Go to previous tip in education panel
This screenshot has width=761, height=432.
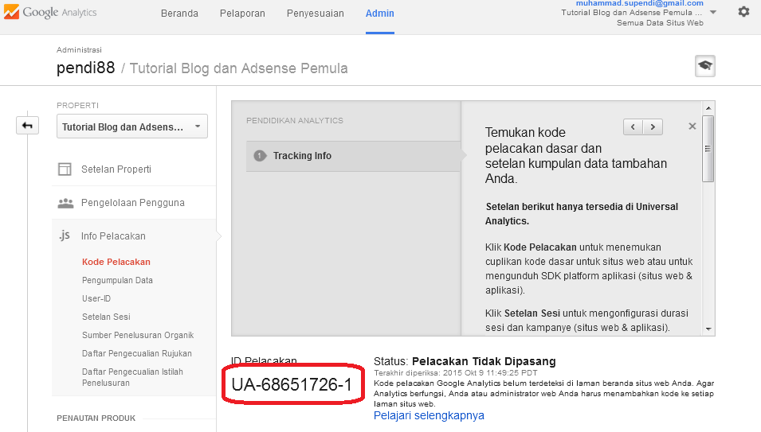(633, 126)
